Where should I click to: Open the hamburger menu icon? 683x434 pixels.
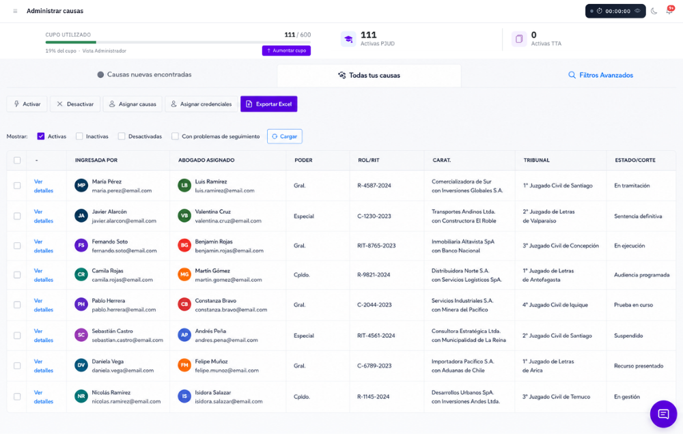pos(15,12)
